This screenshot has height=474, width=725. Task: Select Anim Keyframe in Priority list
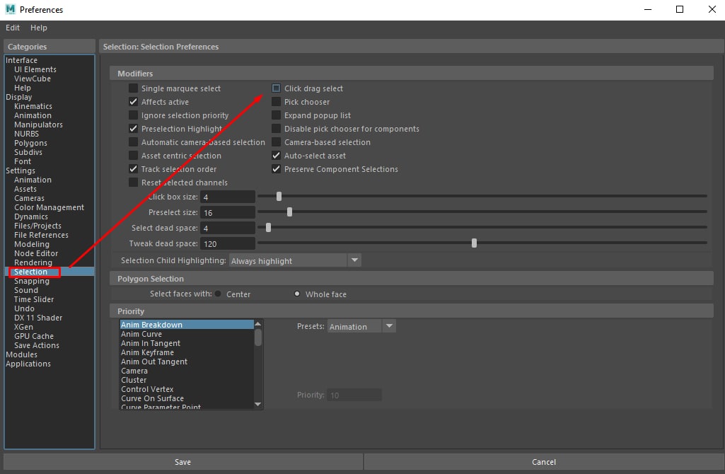point(186,352)
